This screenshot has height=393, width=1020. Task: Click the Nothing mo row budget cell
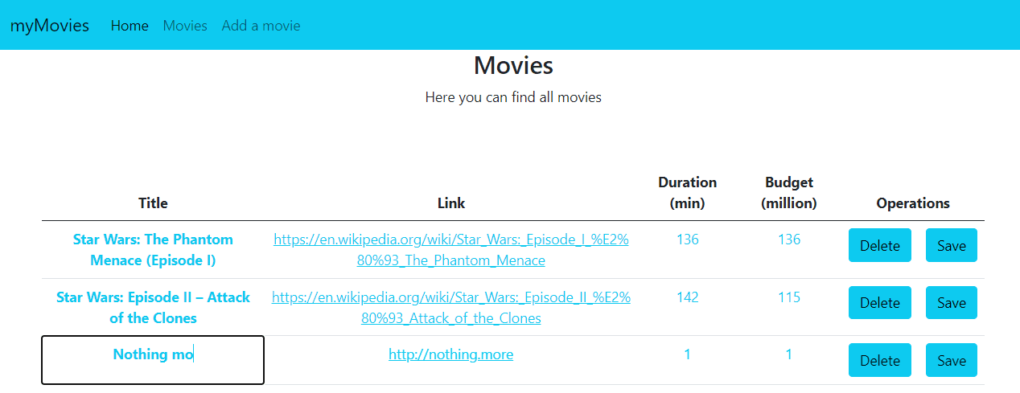point(788,354)
